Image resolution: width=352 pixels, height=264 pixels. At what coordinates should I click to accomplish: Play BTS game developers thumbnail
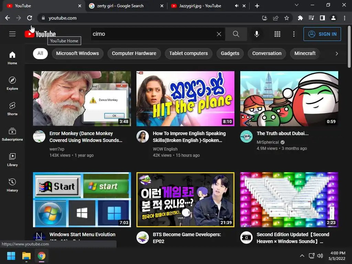click(x=185, y=200)
